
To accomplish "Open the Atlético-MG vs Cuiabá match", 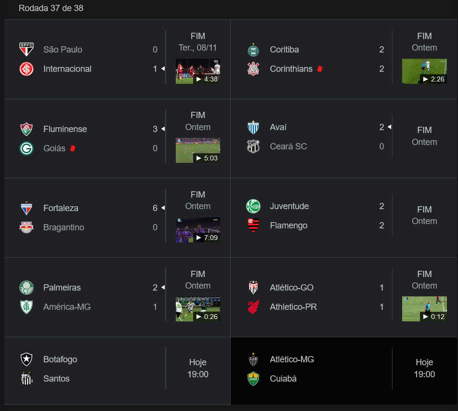I will click(x=344, y=371).
